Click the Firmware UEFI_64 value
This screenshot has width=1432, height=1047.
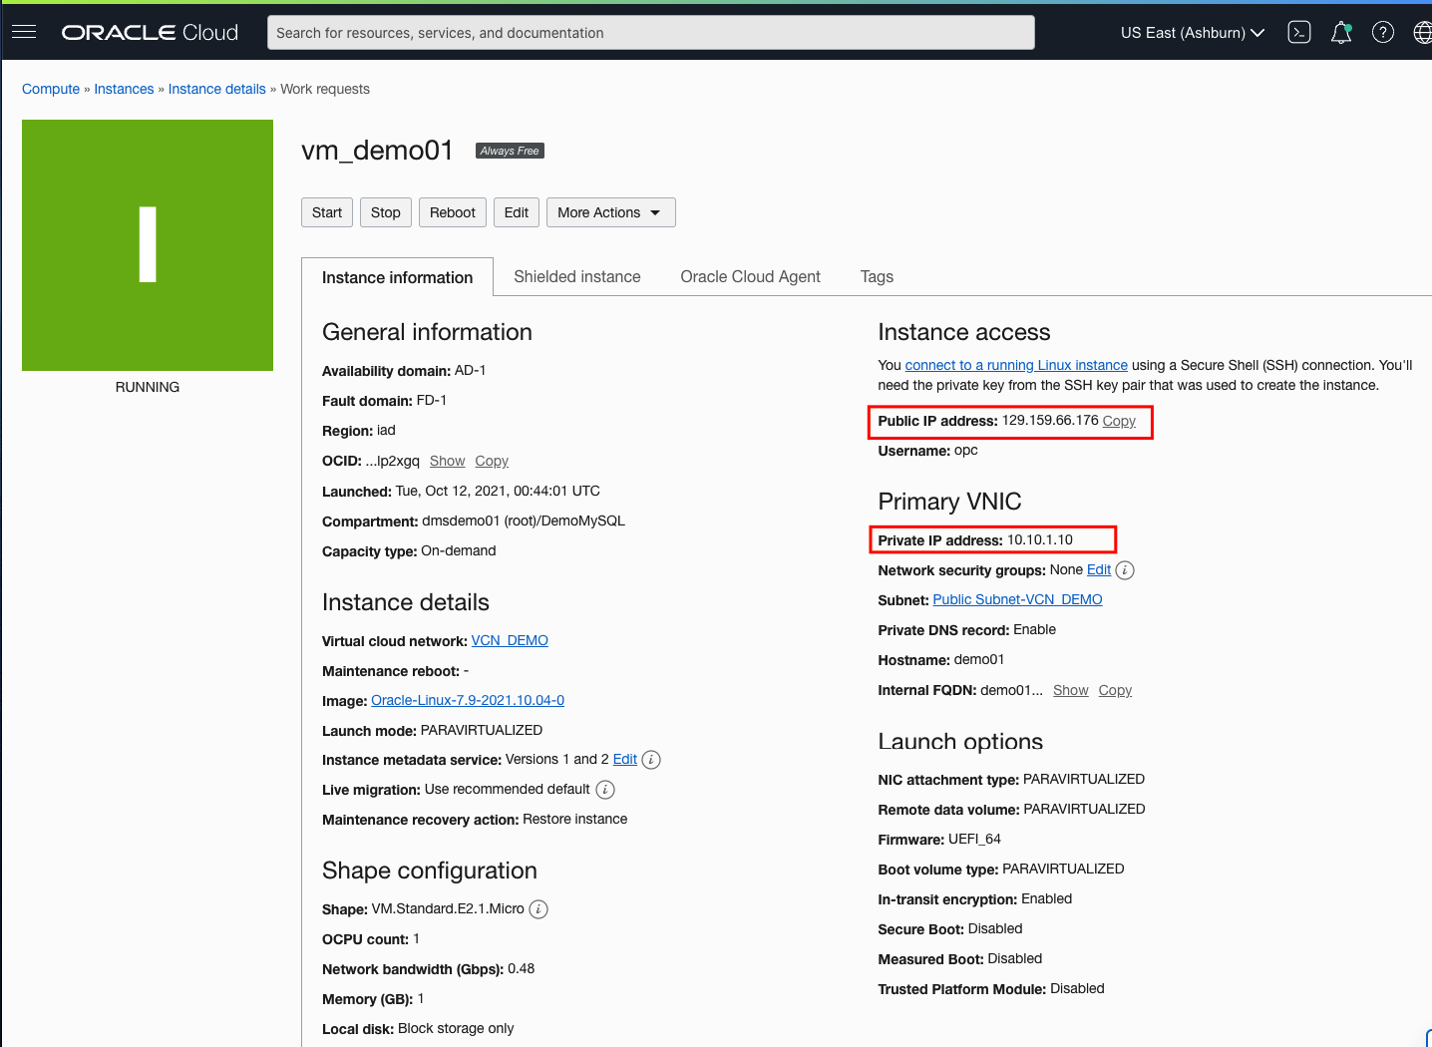coord(974,839)
